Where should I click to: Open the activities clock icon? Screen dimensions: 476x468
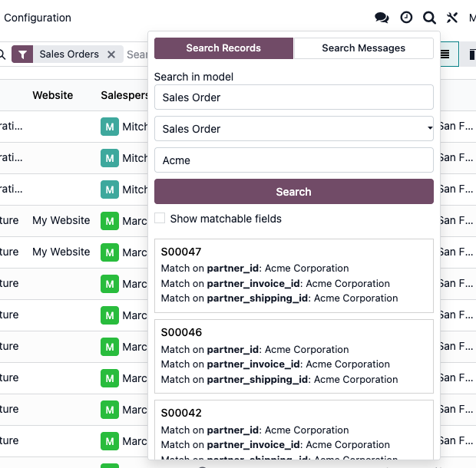(x=406, y=18)
